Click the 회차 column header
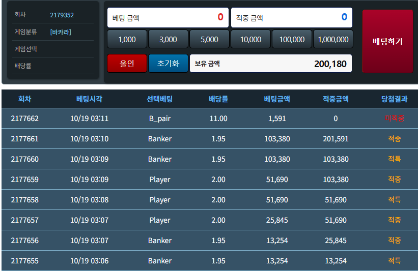418x271 pixels. click(x=25, y=99)
